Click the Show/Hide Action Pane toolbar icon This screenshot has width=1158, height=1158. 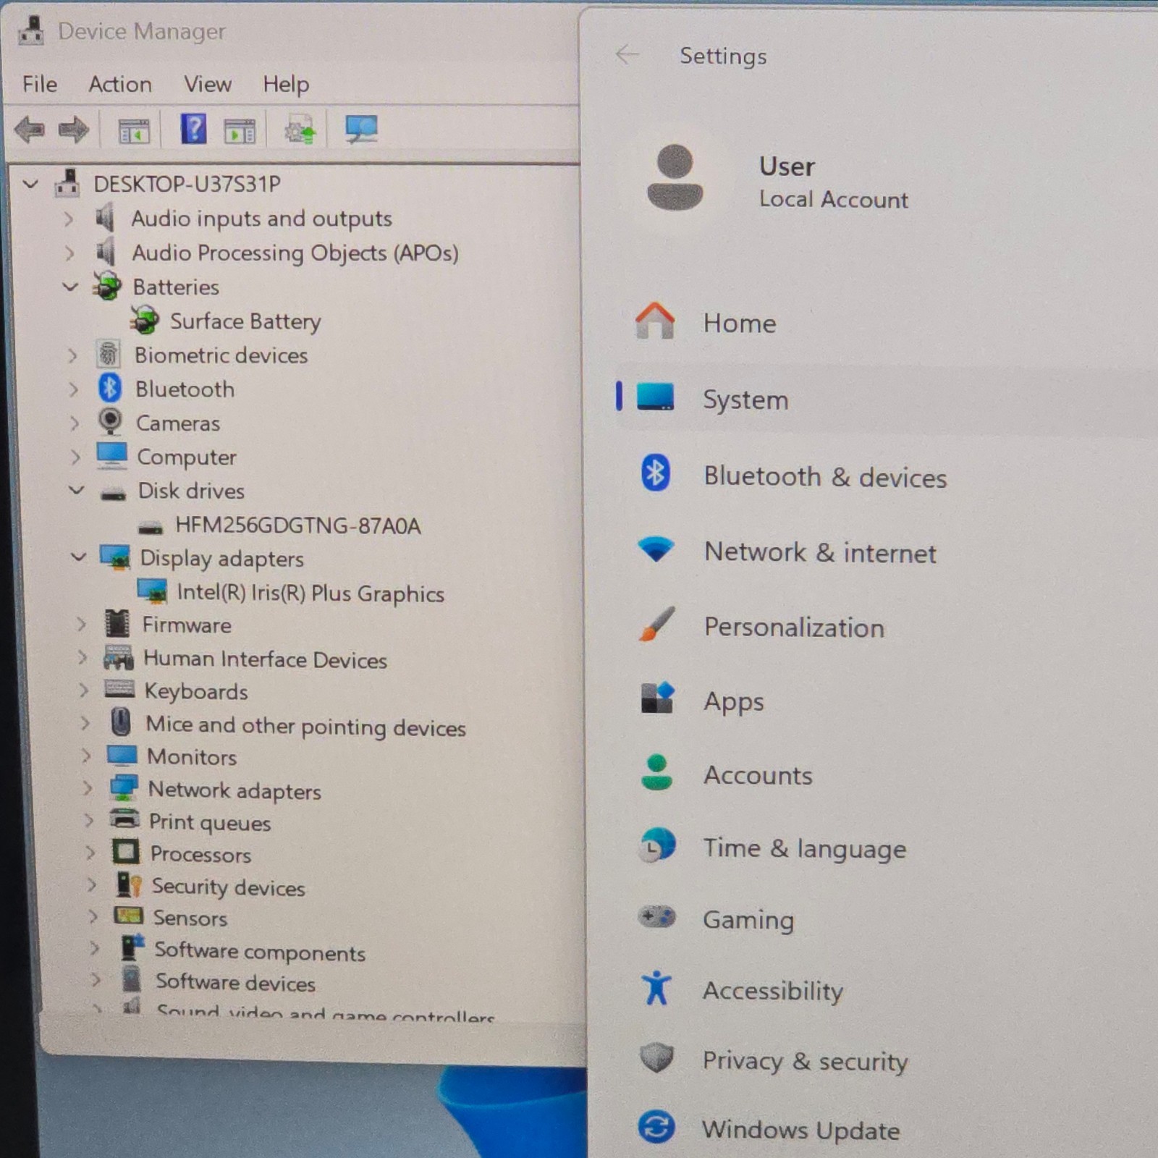[240, 131]
